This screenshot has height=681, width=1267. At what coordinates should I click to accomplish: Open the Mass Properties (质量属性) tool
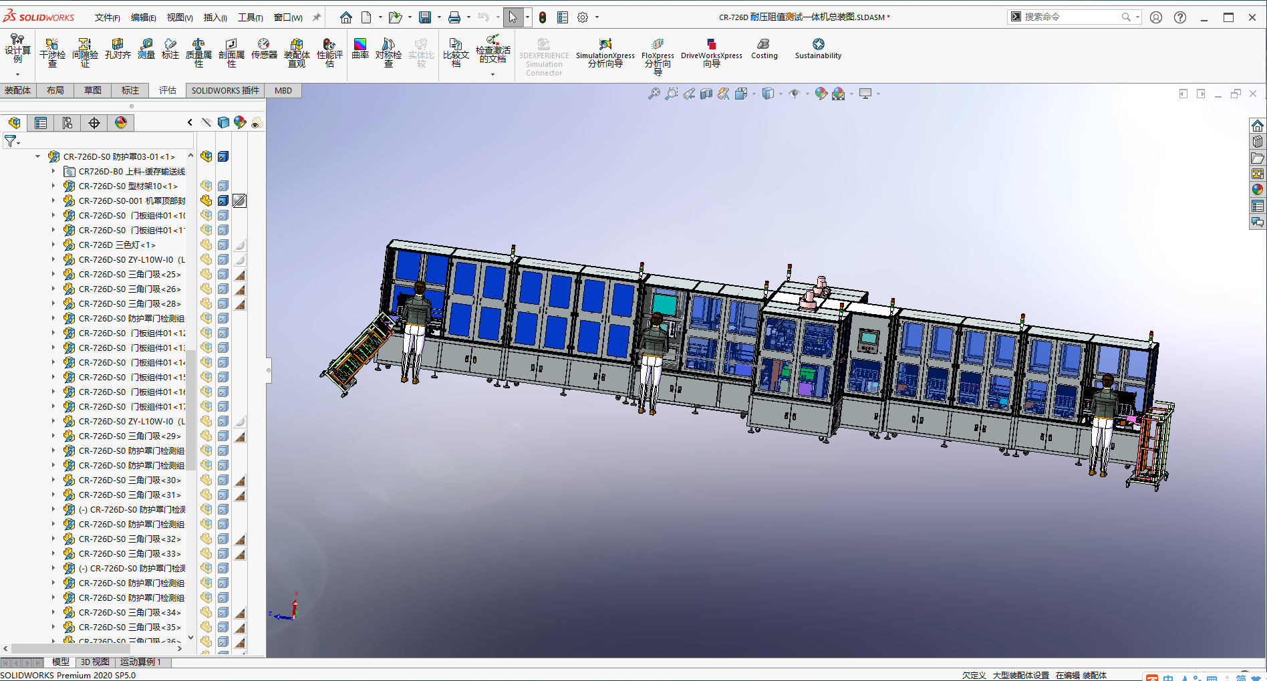(x=198, y=52)
